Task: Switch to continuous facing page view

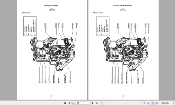Action: pyautogui.click(x=157, y=103)
